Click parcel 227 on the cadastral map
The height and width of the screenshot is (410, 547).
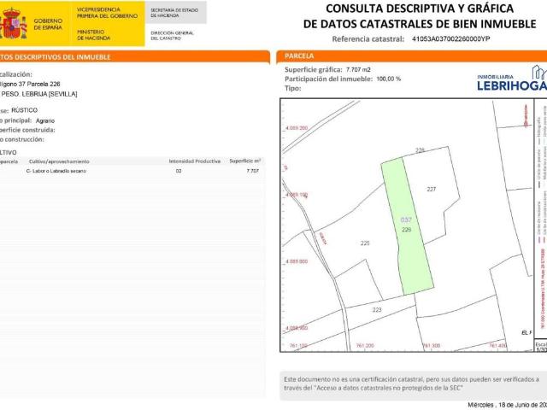pyautogui.click(x=432, y=190)
